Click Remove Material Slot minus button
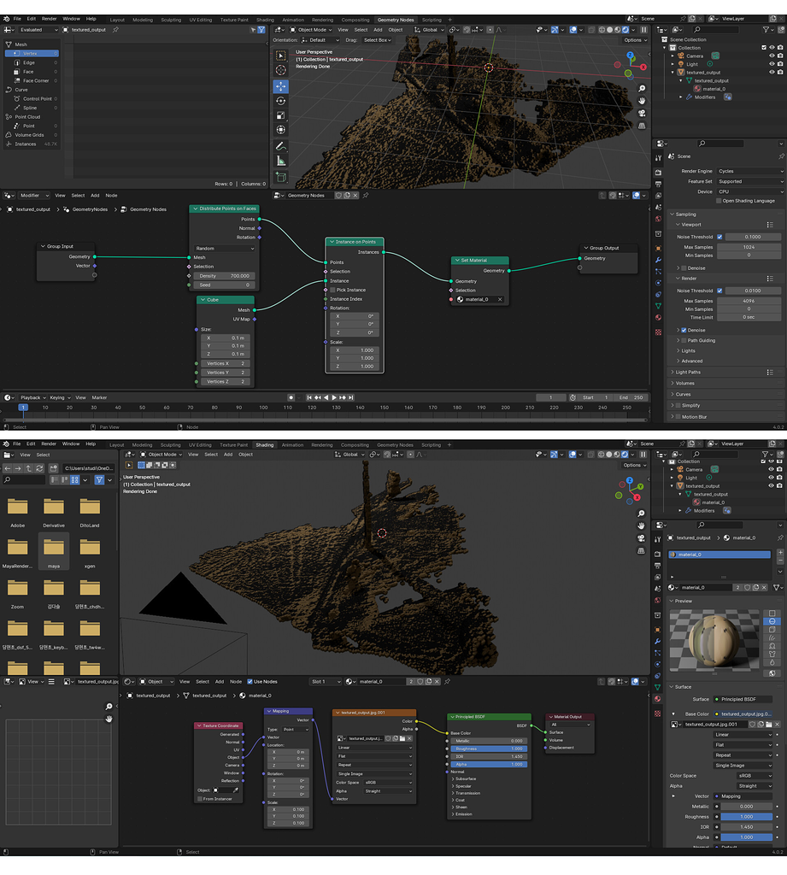Viewport: 787px width, 875px height. [780, 561]
